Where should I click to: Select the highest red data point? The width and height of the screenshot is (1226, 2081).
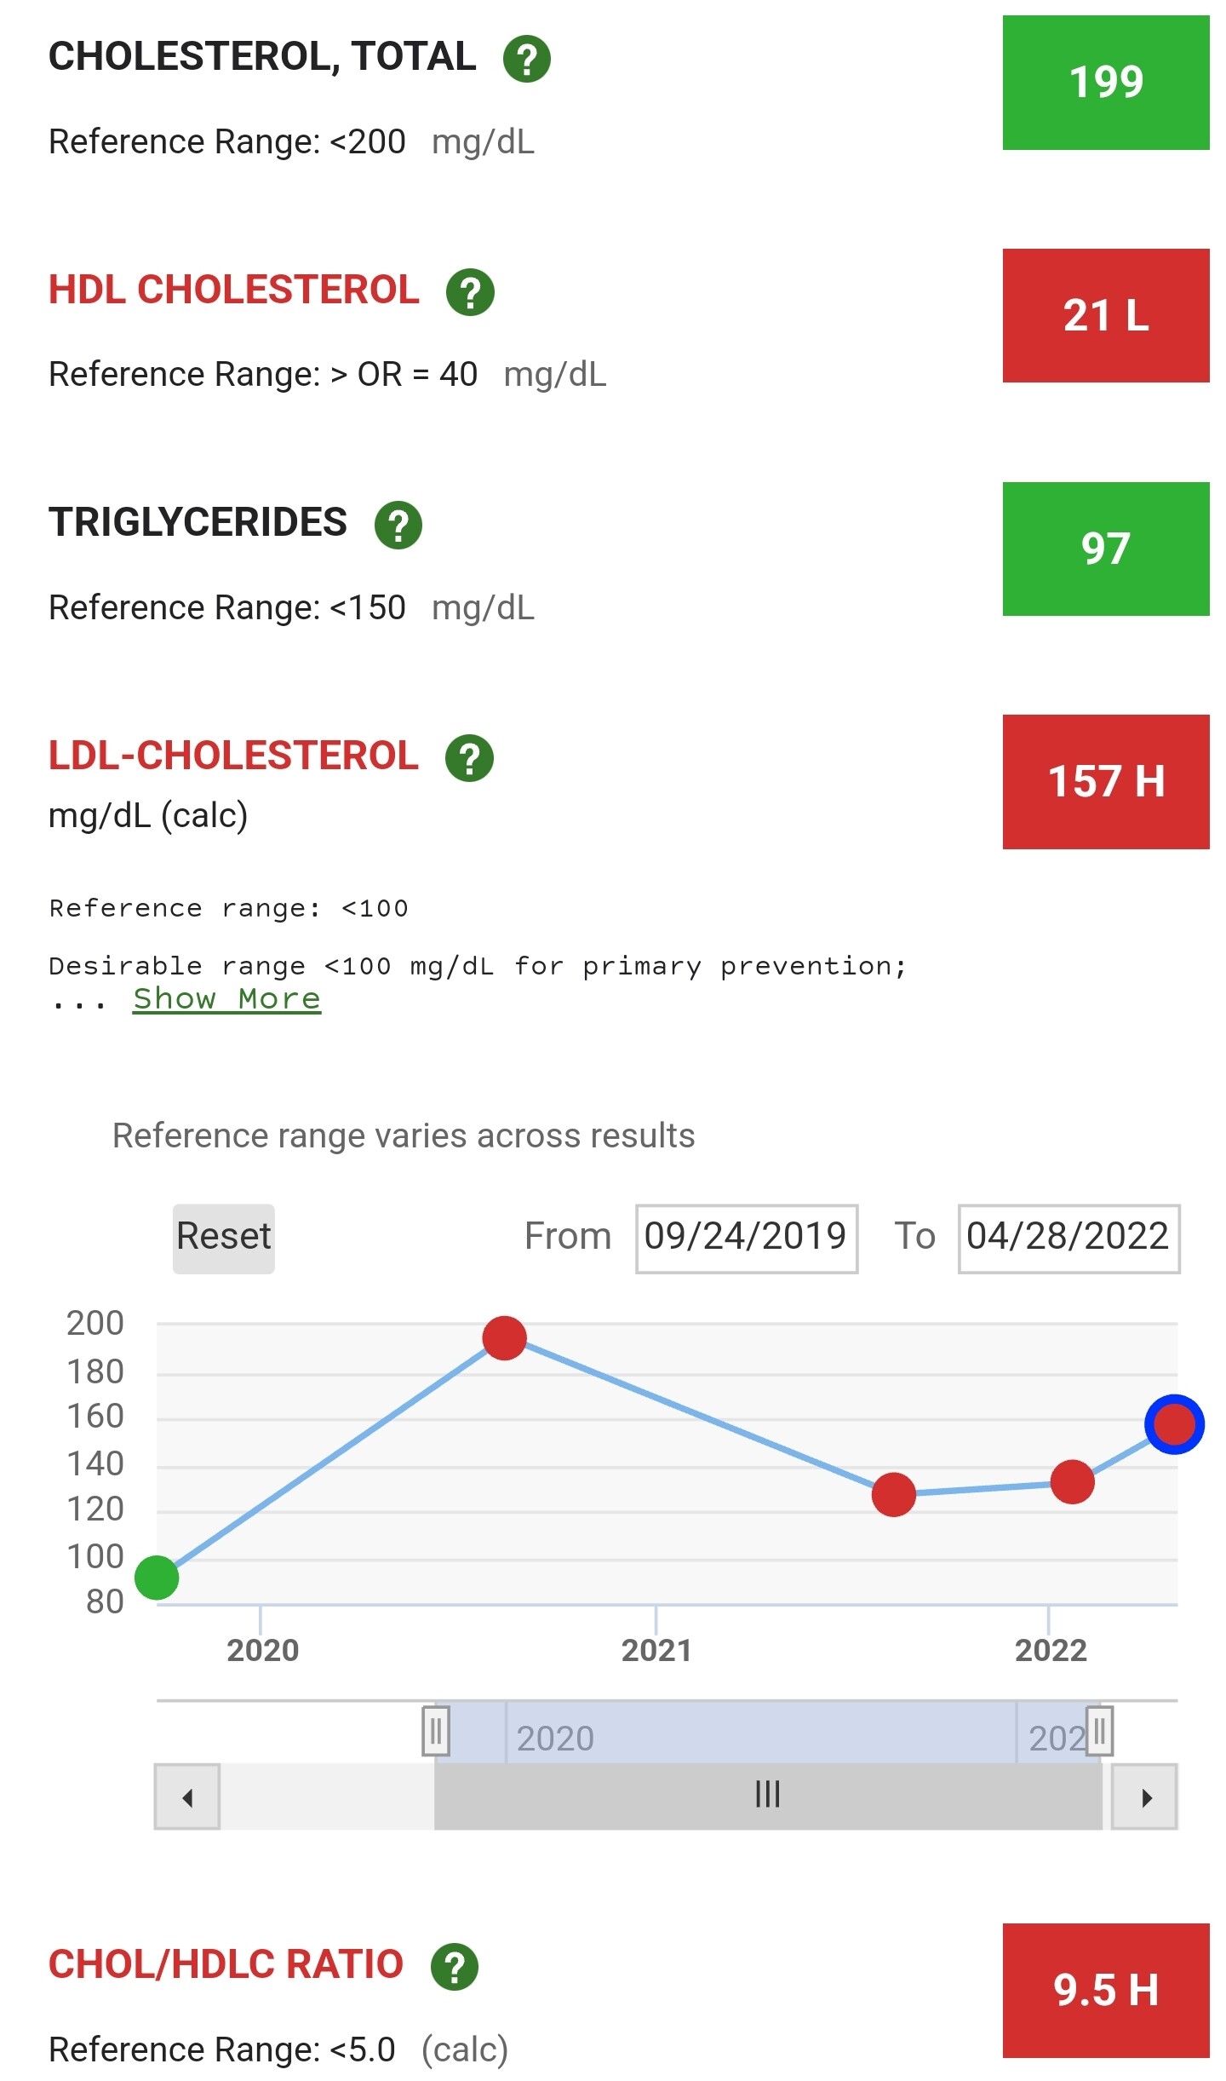(504, 1337)
